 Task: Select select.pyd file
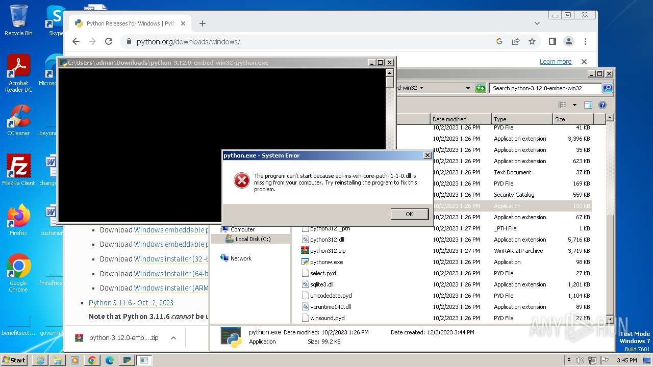pos(323,273)
